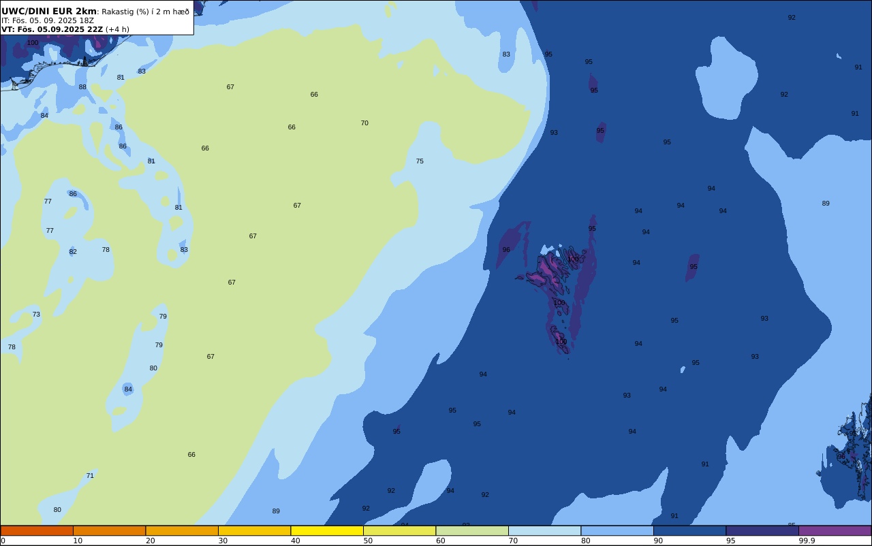Screen dimensions: 872x546
Task: Click the humidity value '82' on the map
Action: (x=73, y=252)
